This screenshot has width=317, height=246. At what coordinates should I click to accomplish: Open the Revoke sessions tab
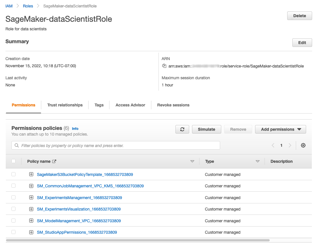point(173,105)
